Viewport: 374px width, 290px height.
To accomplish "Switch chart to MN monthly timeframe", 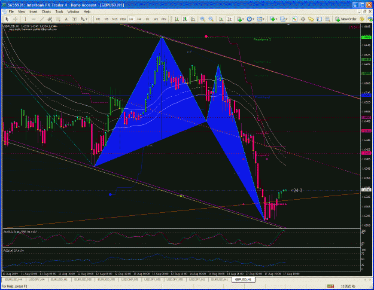I will (x=164, y=19).
